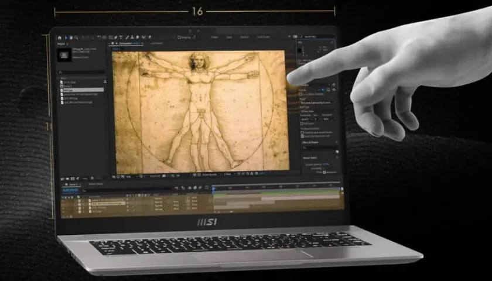
Task: Click the project item thumbnail preview
Action: [x=64, y=54]
